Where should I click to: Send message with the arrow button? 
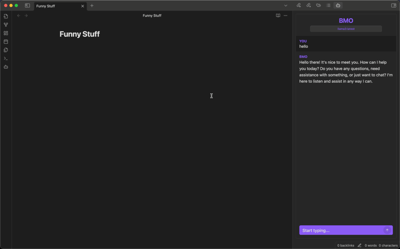click(387, 230)
